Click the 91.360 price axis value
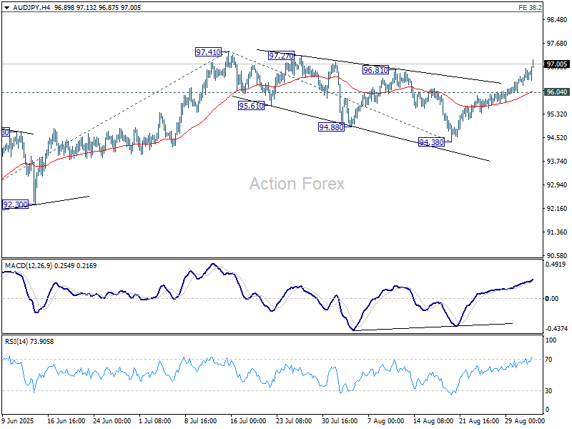Screen dimensions: 572x429 pos(557,232)
